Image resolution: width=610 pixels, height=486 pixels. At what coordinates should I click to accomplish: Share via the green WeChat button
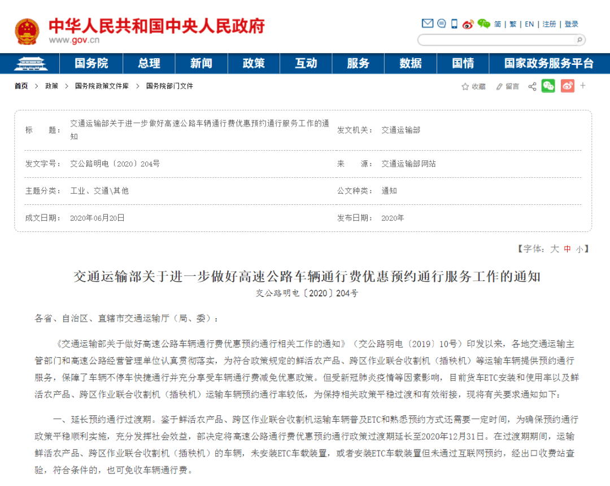548,86
